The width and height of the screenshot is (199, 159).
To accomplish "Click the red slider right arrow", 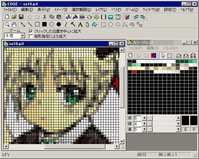I will 178,118.
